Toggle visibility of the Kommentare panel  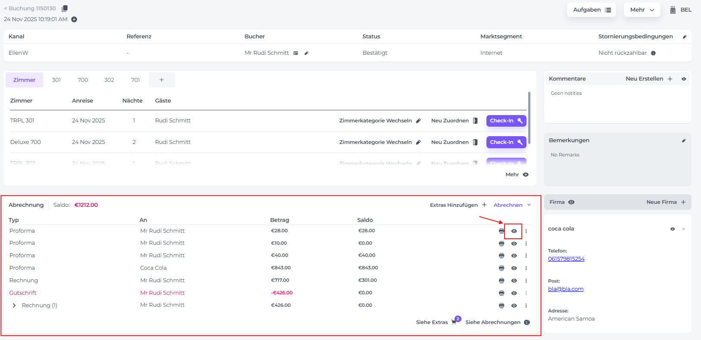pyautogui.click(x=684, y=79)
